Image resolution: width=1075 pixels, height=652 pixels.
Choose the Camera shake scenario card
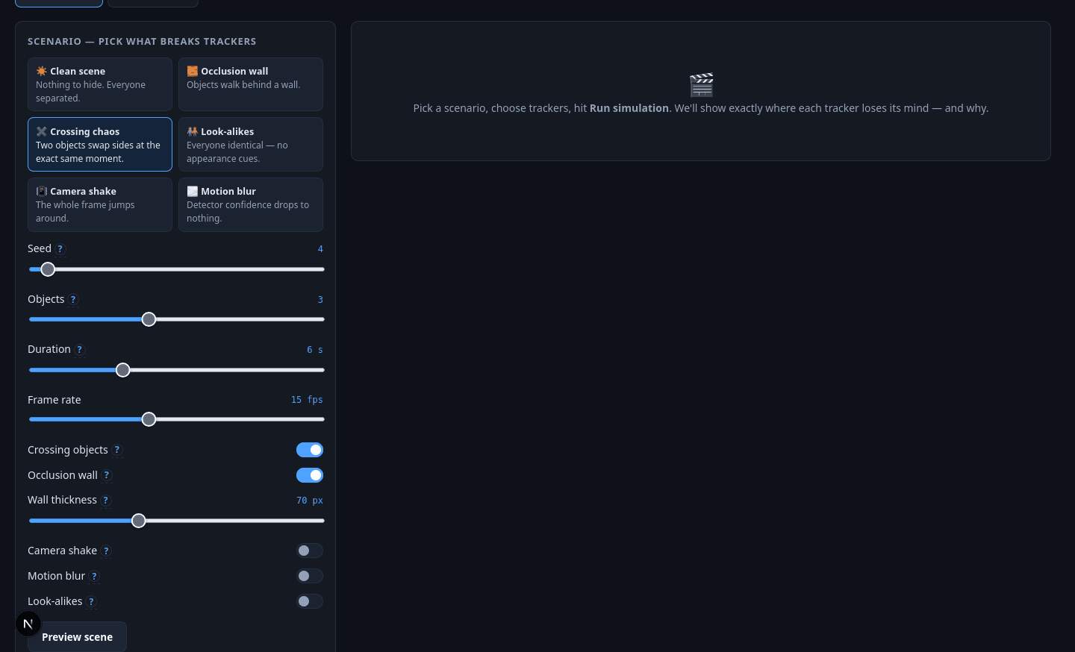(x=100, y=204)
